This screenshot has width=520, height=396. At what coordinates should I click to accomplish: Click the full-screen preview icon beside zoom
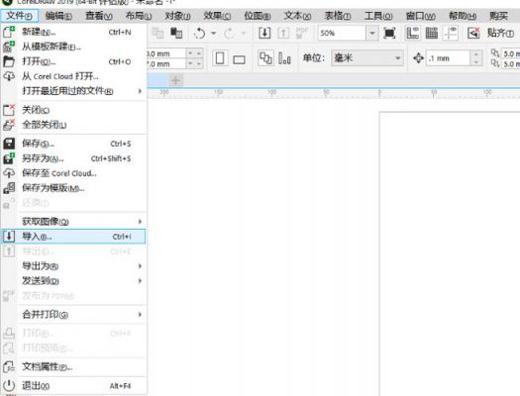389,33
